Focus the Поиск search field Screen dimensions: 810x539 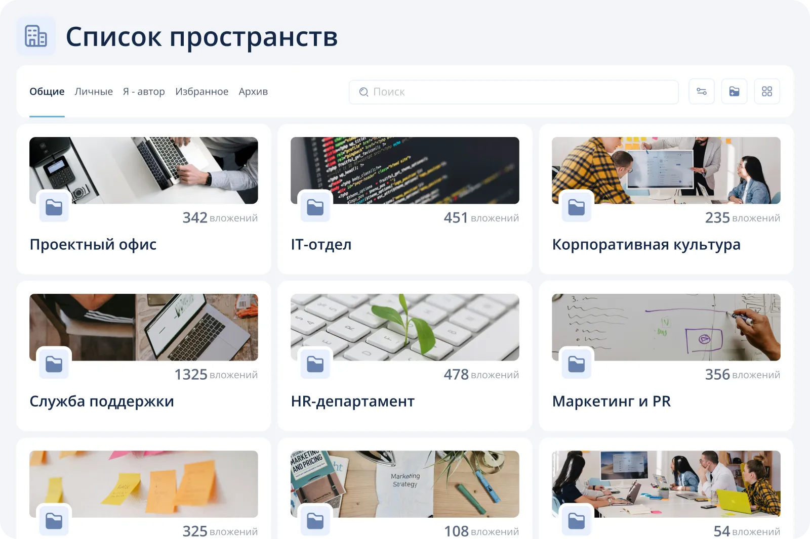513,92
